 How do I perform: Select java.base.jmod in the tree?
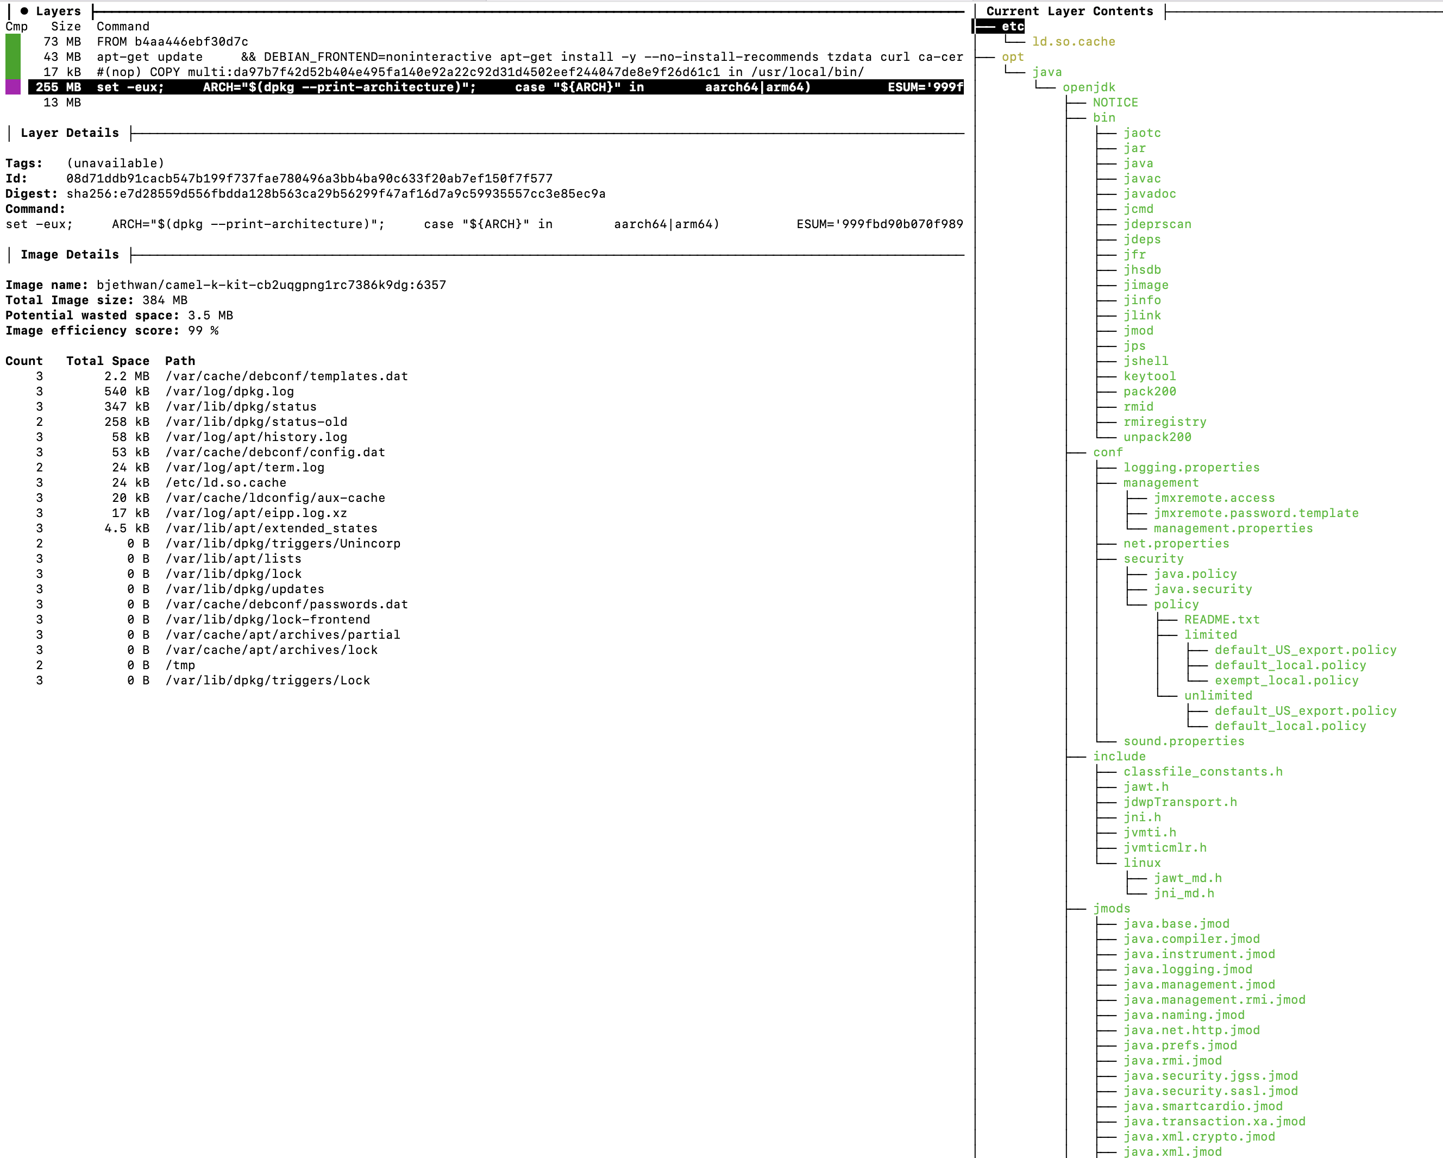coord(1176,924)
